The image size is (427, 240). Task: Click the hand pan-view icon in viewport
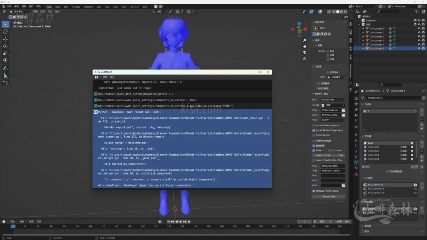click(304, 46)
